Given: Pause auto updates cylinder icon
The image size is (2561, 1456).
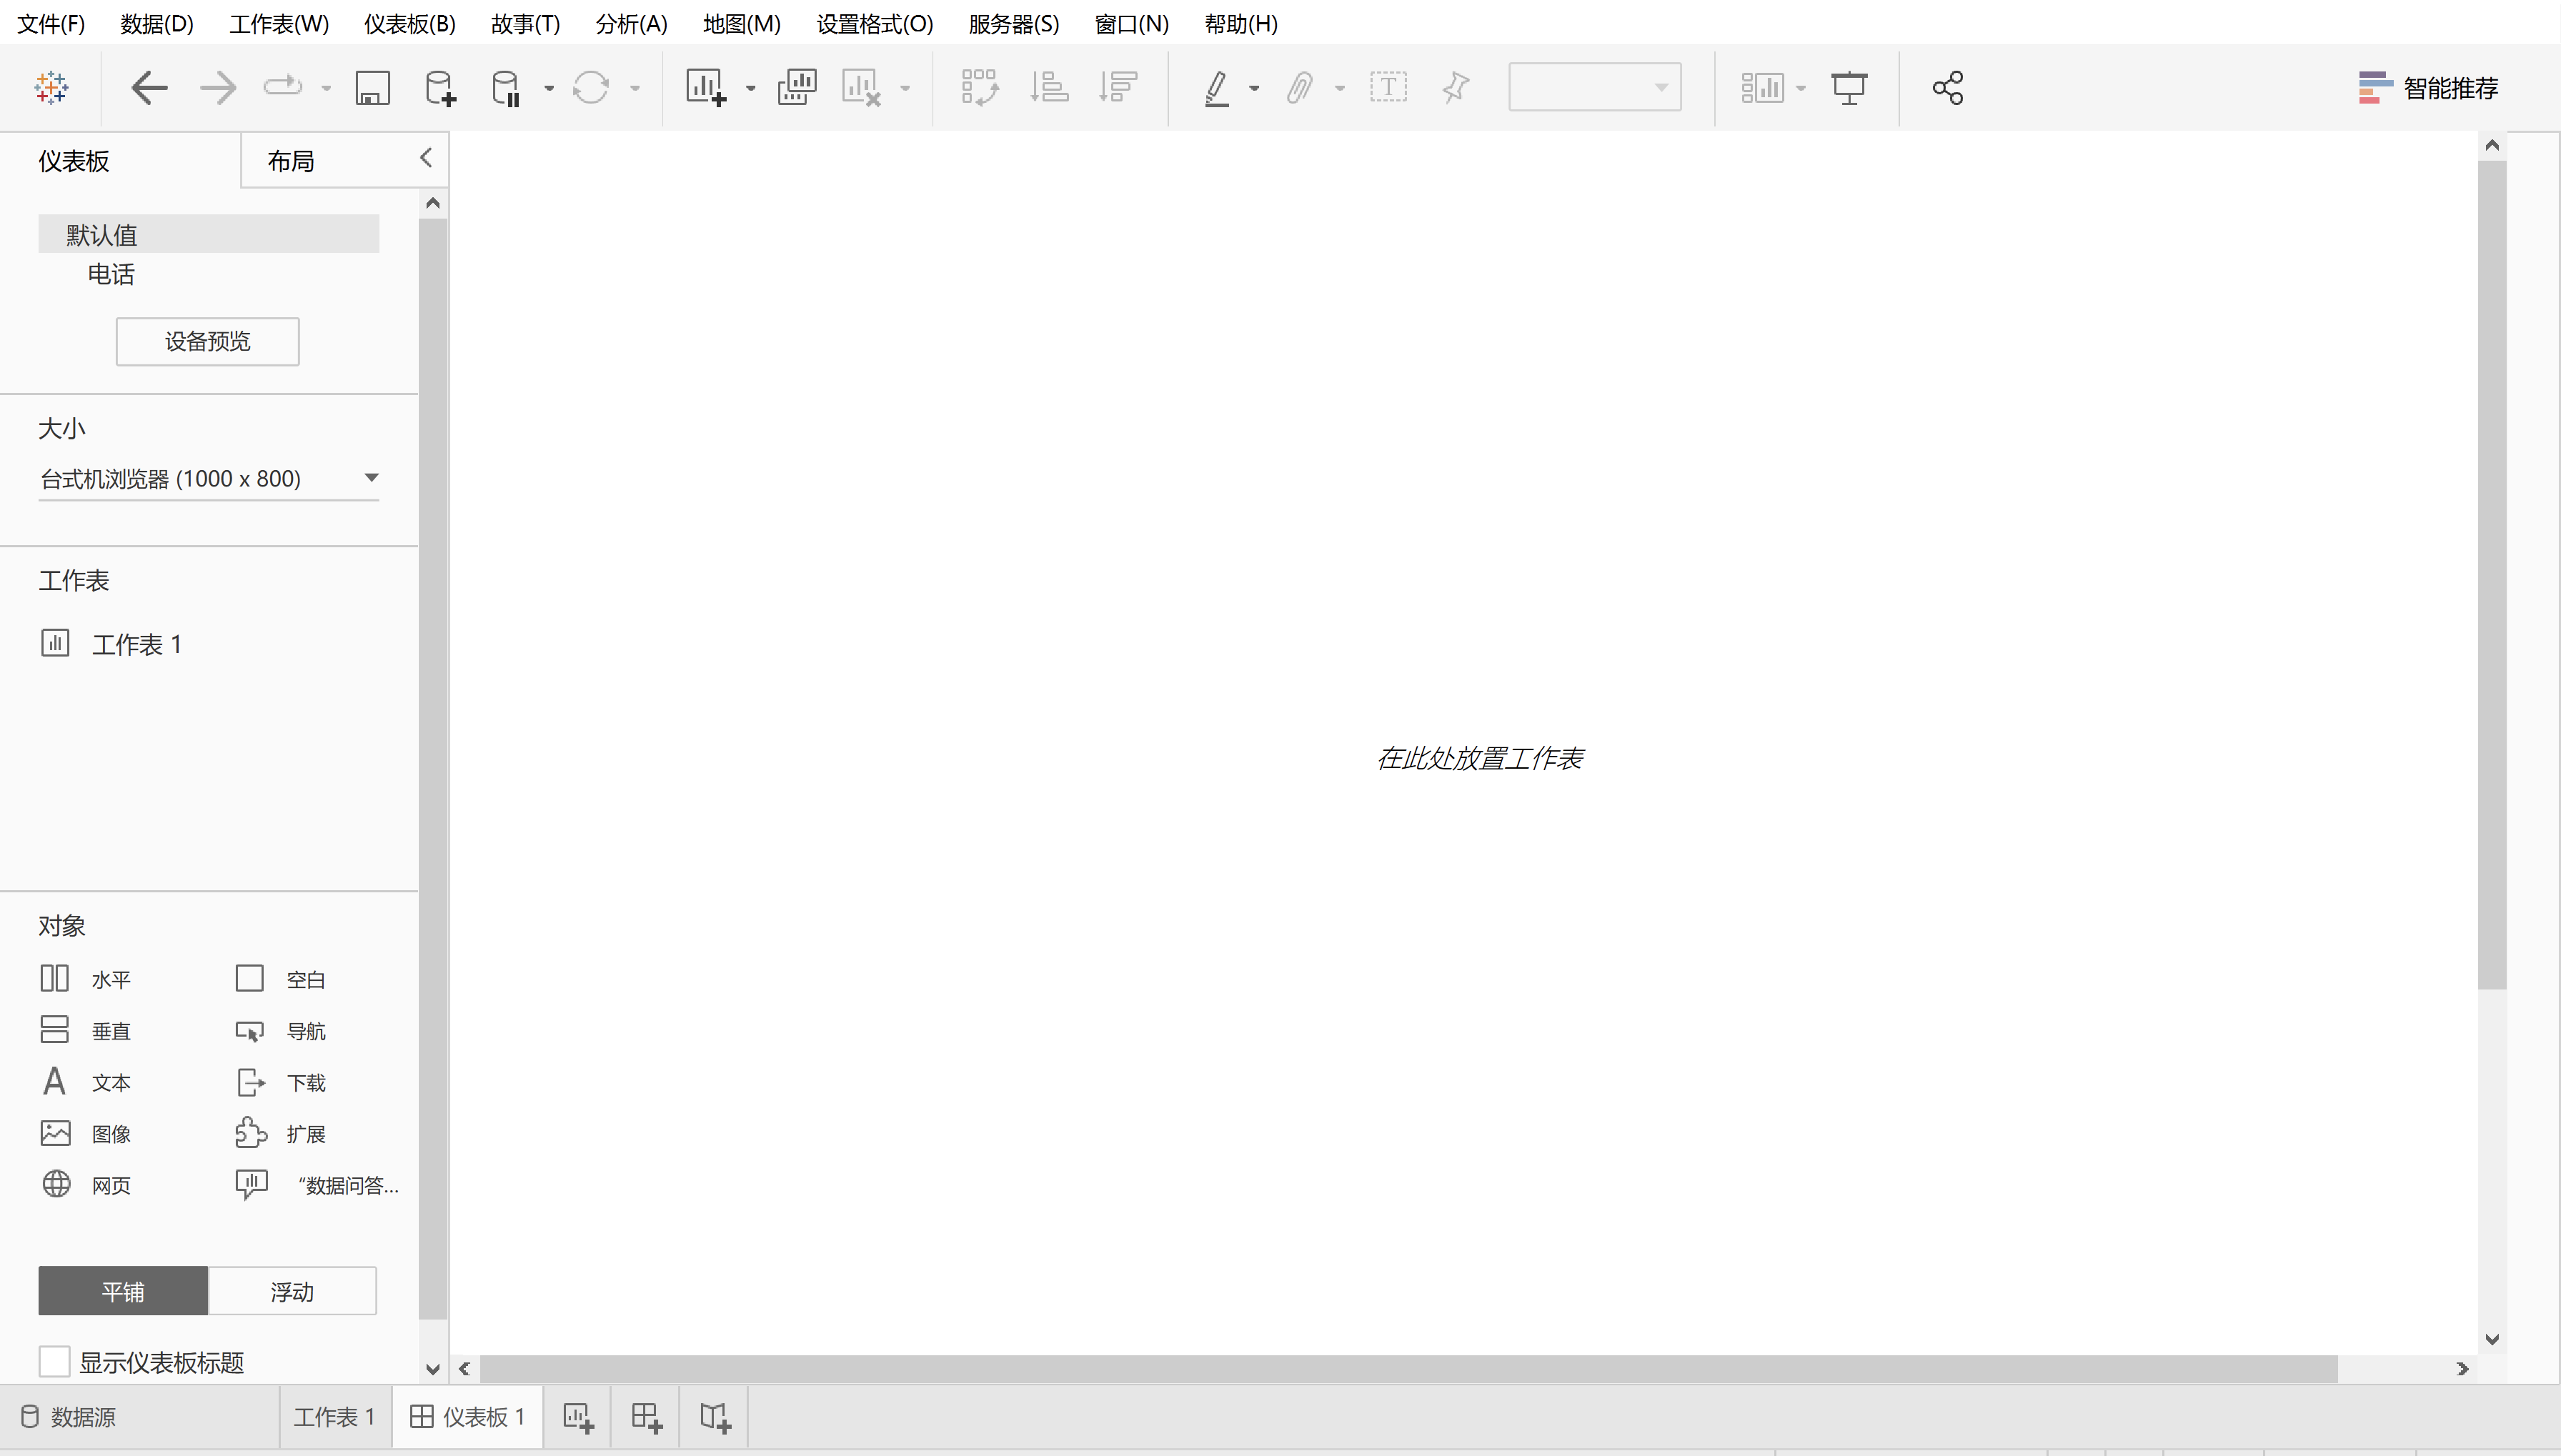Looking at the screenshot, I should (506, 88).
